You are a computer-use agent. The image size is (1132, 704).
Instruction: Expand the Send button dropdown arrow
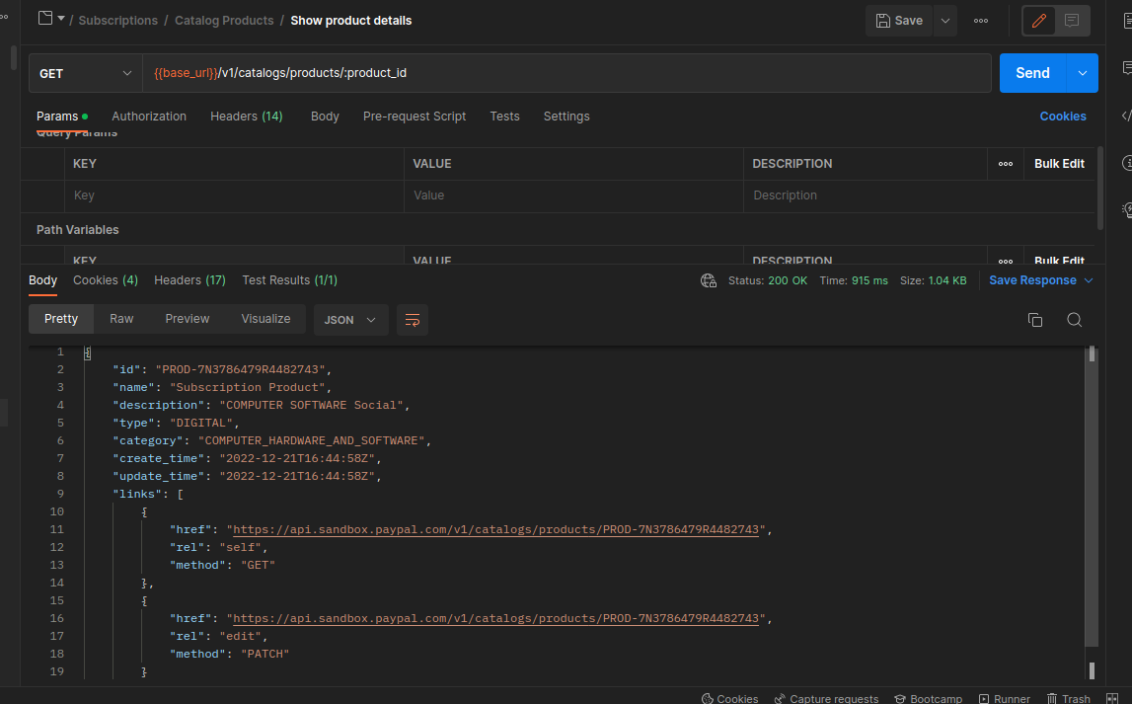(x=1083, y=73)
